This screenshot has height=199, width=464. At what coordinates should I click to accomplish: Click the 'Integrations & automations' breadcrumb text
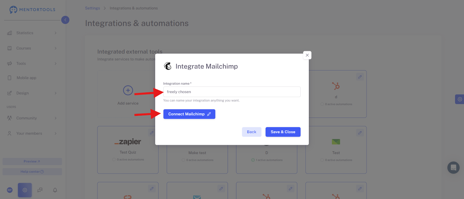tap(134, 8)
